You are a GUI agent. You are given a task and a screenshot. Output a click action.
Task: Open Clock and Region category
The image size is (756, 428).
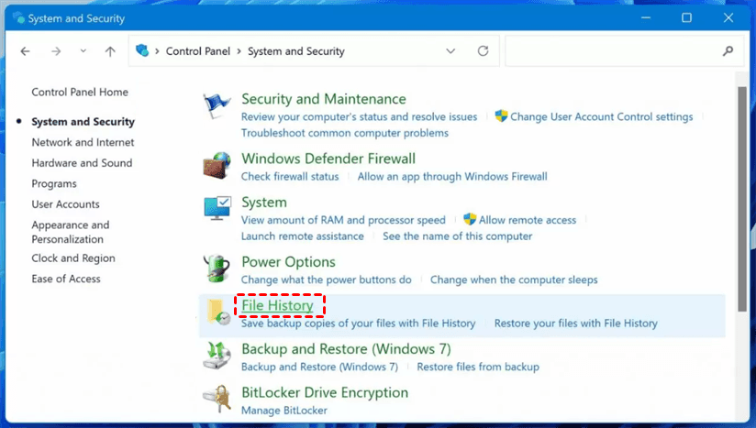pyautogui.click(x=73, y=258)
